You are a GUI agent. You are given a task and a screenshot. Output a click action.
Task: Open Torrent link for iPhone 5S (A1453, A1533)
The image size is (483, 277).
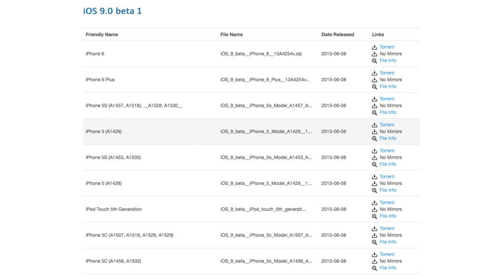(x=386, y=151)
